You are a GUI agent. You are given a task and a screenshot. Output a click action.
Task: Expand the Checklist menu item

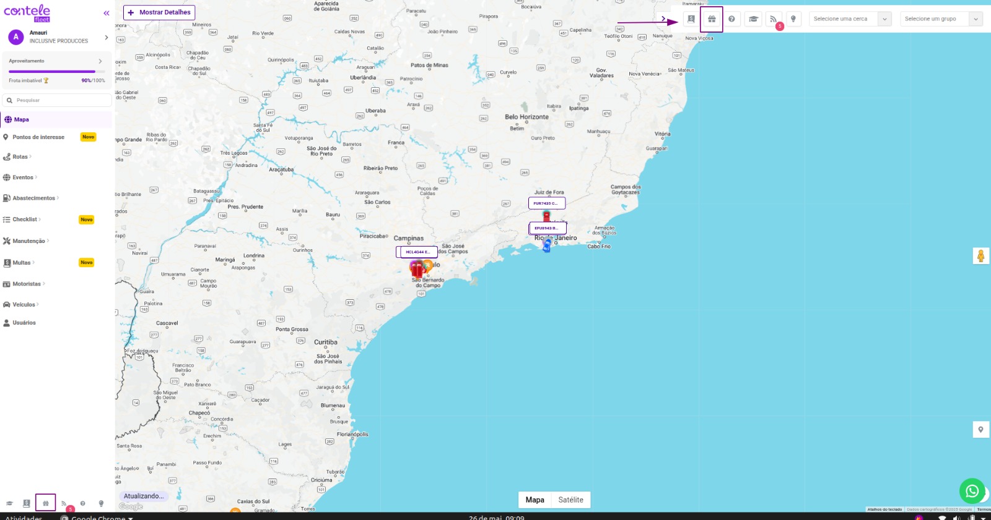pyautogui.click(x=22, y=220)
